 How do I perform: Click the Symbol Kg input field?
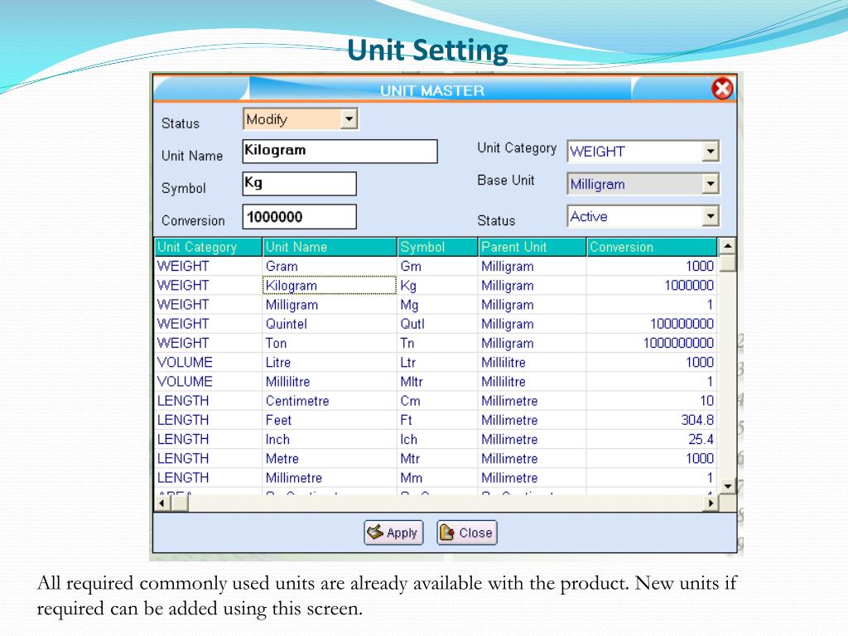(299, 183)
